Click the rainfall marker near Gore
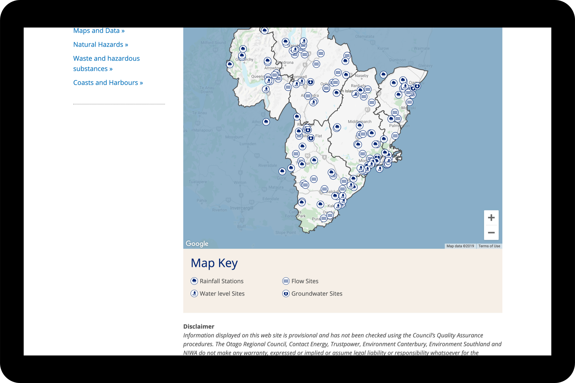This screenshot has width=575, height=383. [x=282, y=171]
